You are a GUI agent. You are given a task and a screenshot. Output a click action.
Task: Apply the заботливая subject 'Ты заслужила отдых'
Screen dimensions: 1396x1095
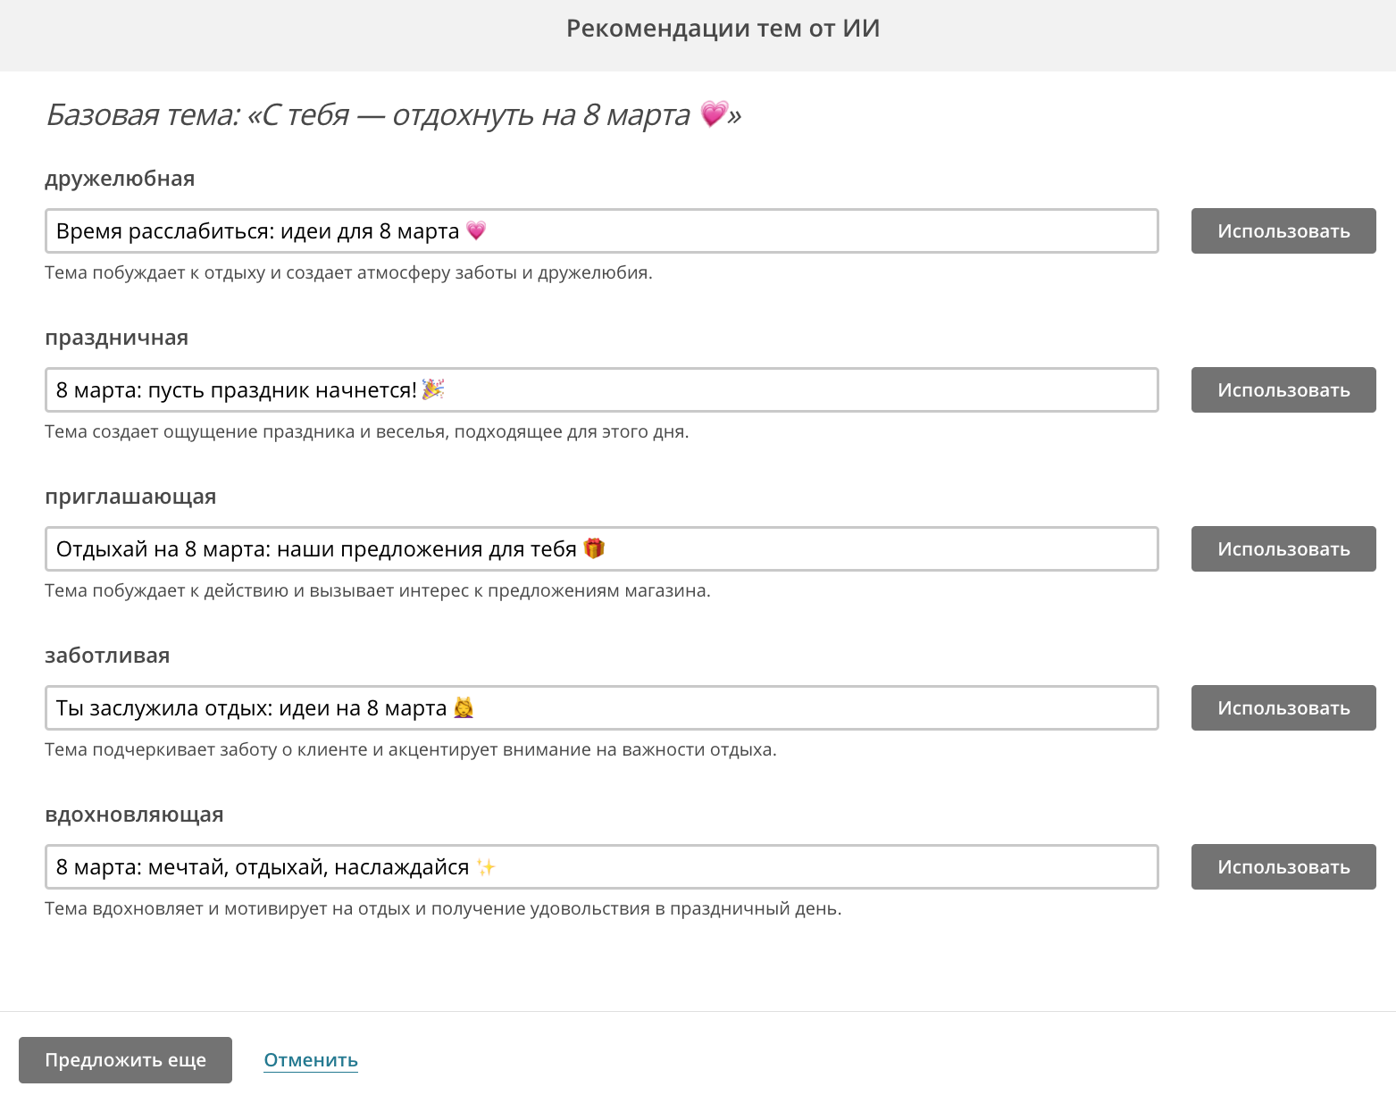click(1283, 707)
